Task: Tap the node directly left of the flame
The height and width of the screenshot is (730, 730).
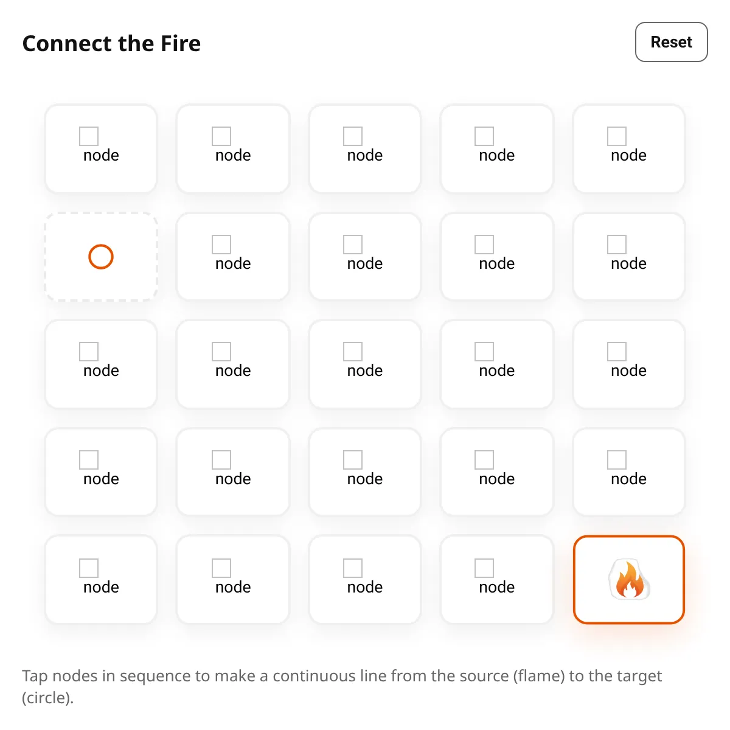Action: tap(497, 580)
